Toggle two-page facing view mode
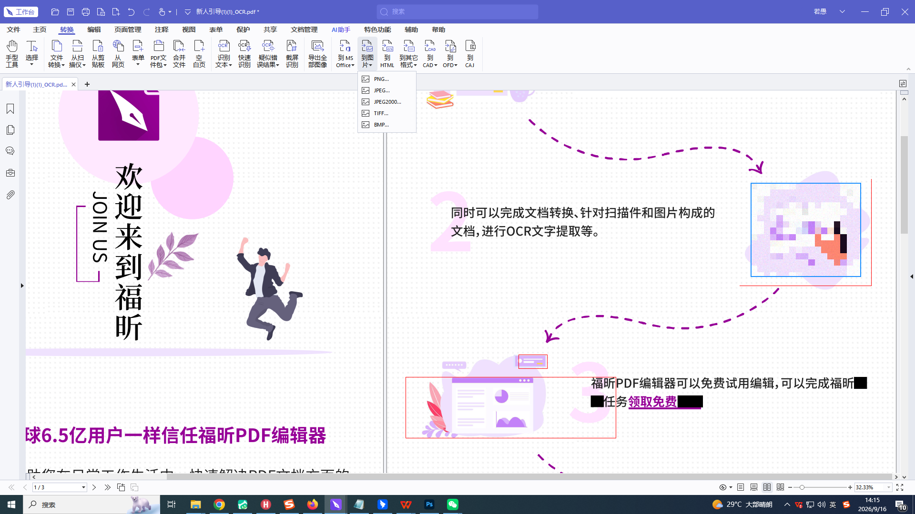This screenshot has width=915, height=514. point(767,487)
